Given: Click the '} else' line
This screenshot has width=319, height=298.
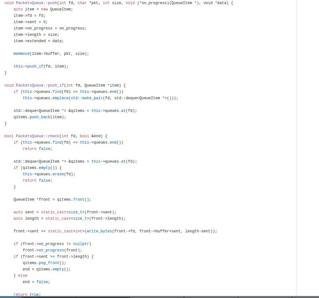Looking at the screenshot, I should coord(20,275).
